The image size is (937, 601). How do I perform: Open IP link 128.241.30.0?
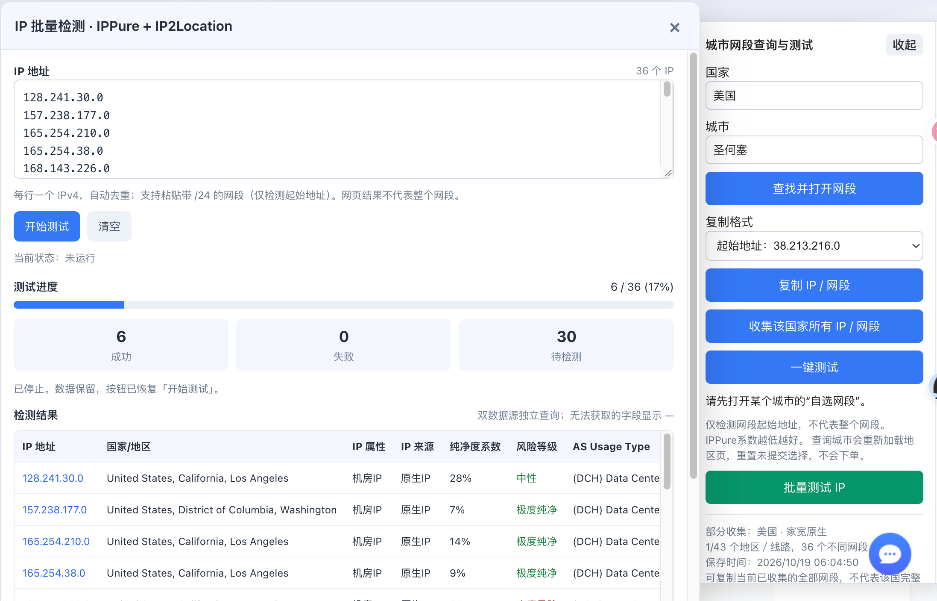tap(53, 478)
